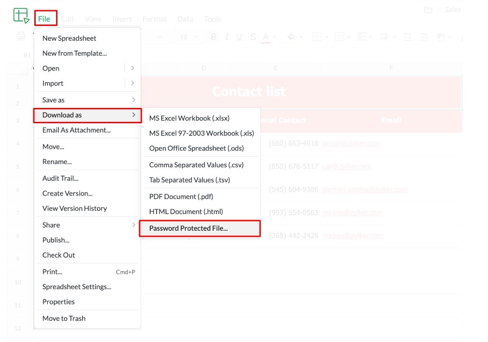The image size is (488, 342).
Task: Toggle italic formatting button
Action: (227, 37)
